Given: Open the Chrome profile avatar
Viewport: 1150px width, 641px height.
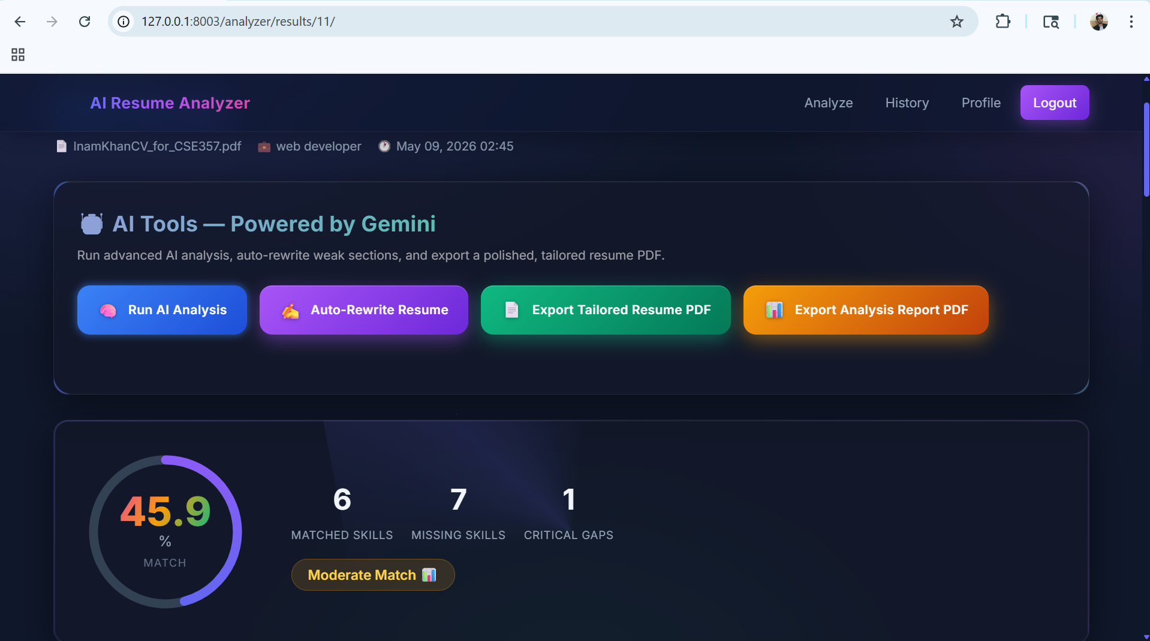Looking at the screenshot, I should [x=1098, y=22].
